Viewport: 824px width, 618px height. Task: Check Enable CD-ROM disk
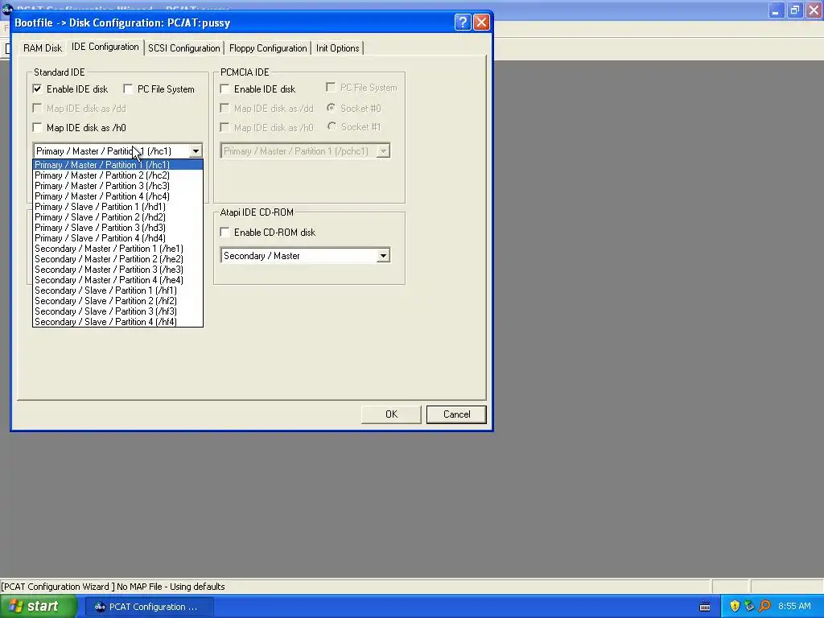[225, 232]
